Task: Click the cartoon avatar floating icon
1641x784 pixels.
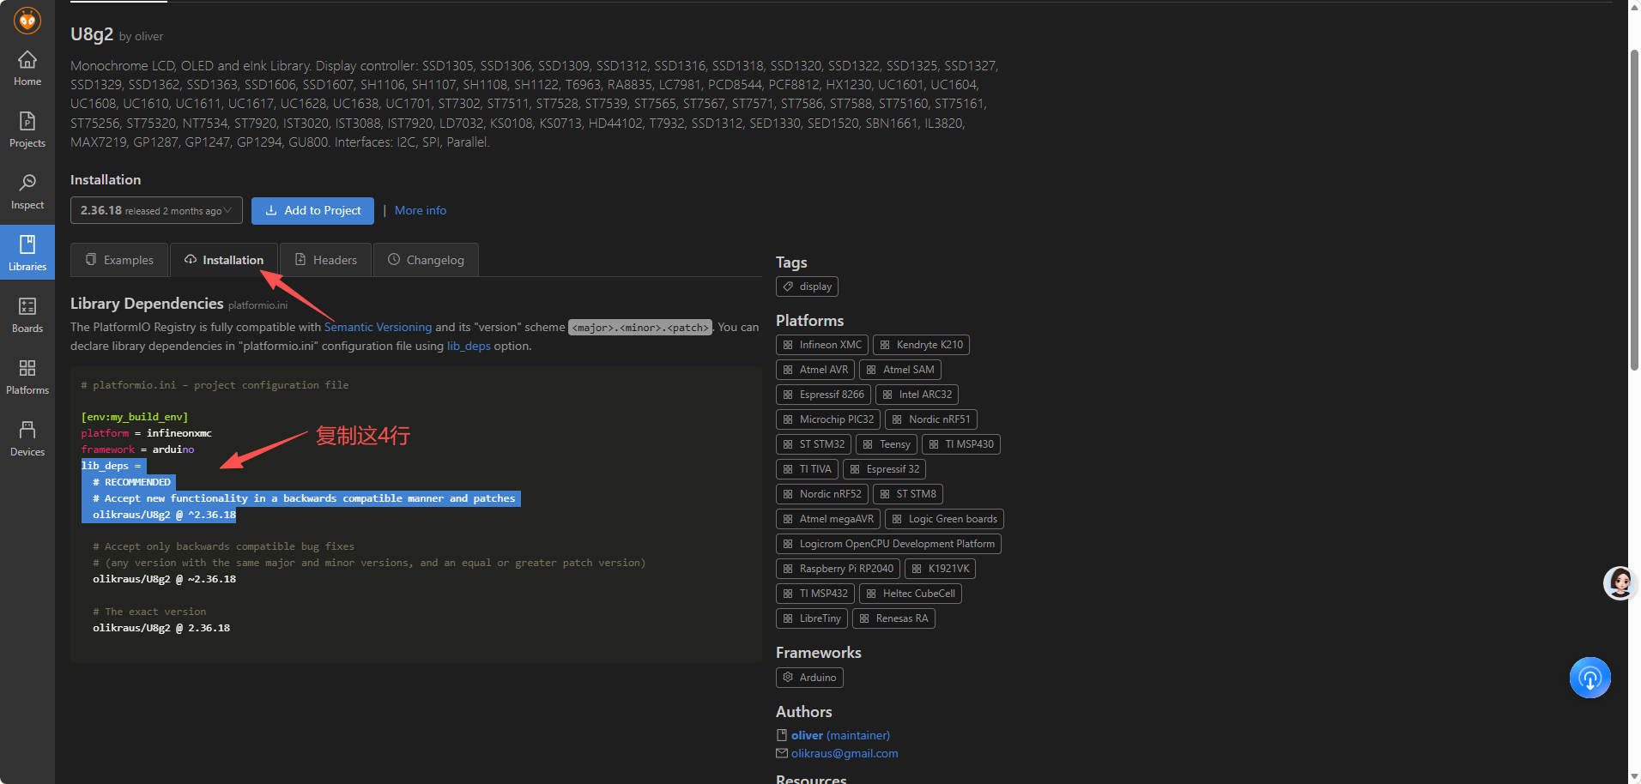Action: tap(1620, 583)
